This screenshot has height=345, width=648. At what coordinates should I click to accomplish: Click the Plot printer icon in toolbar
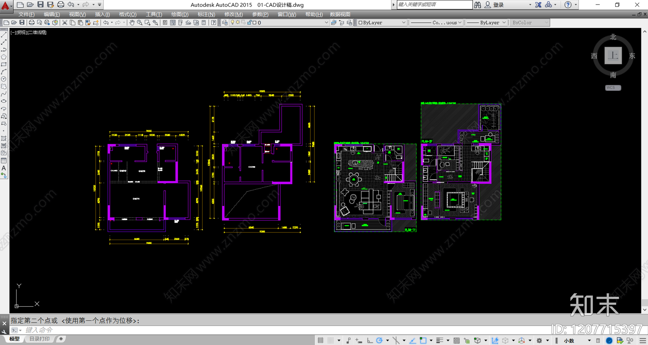[32, 23]
